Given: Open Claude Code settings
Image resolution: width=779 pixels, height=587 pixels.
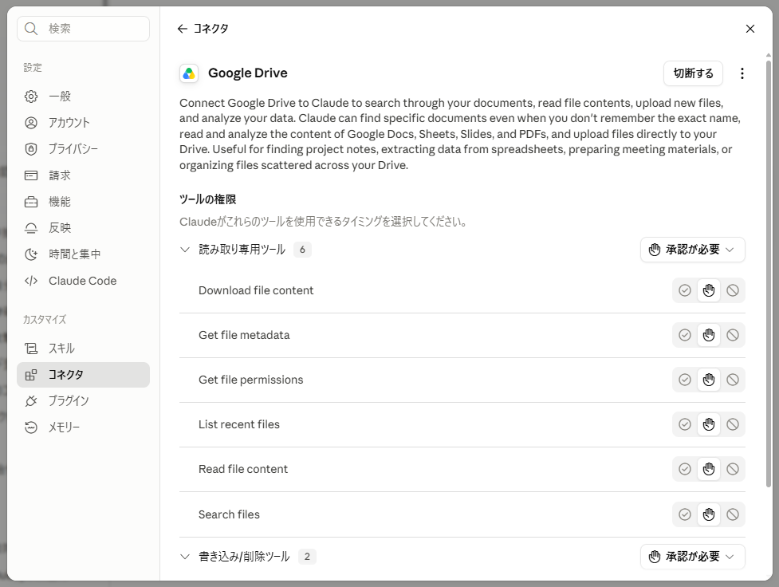Looking at the screenshot, I should (x=83, y=281).
